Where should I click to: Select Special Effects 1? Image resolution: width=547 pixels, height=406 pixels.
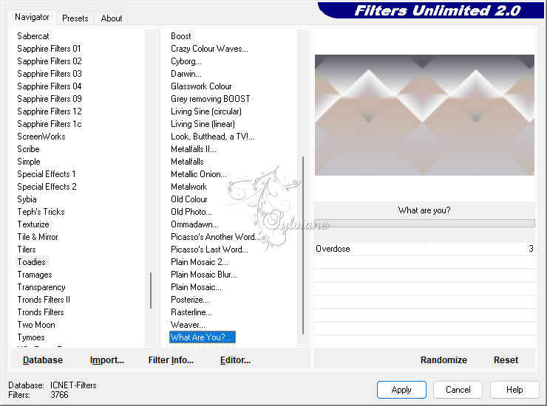(x=47, y=174)
